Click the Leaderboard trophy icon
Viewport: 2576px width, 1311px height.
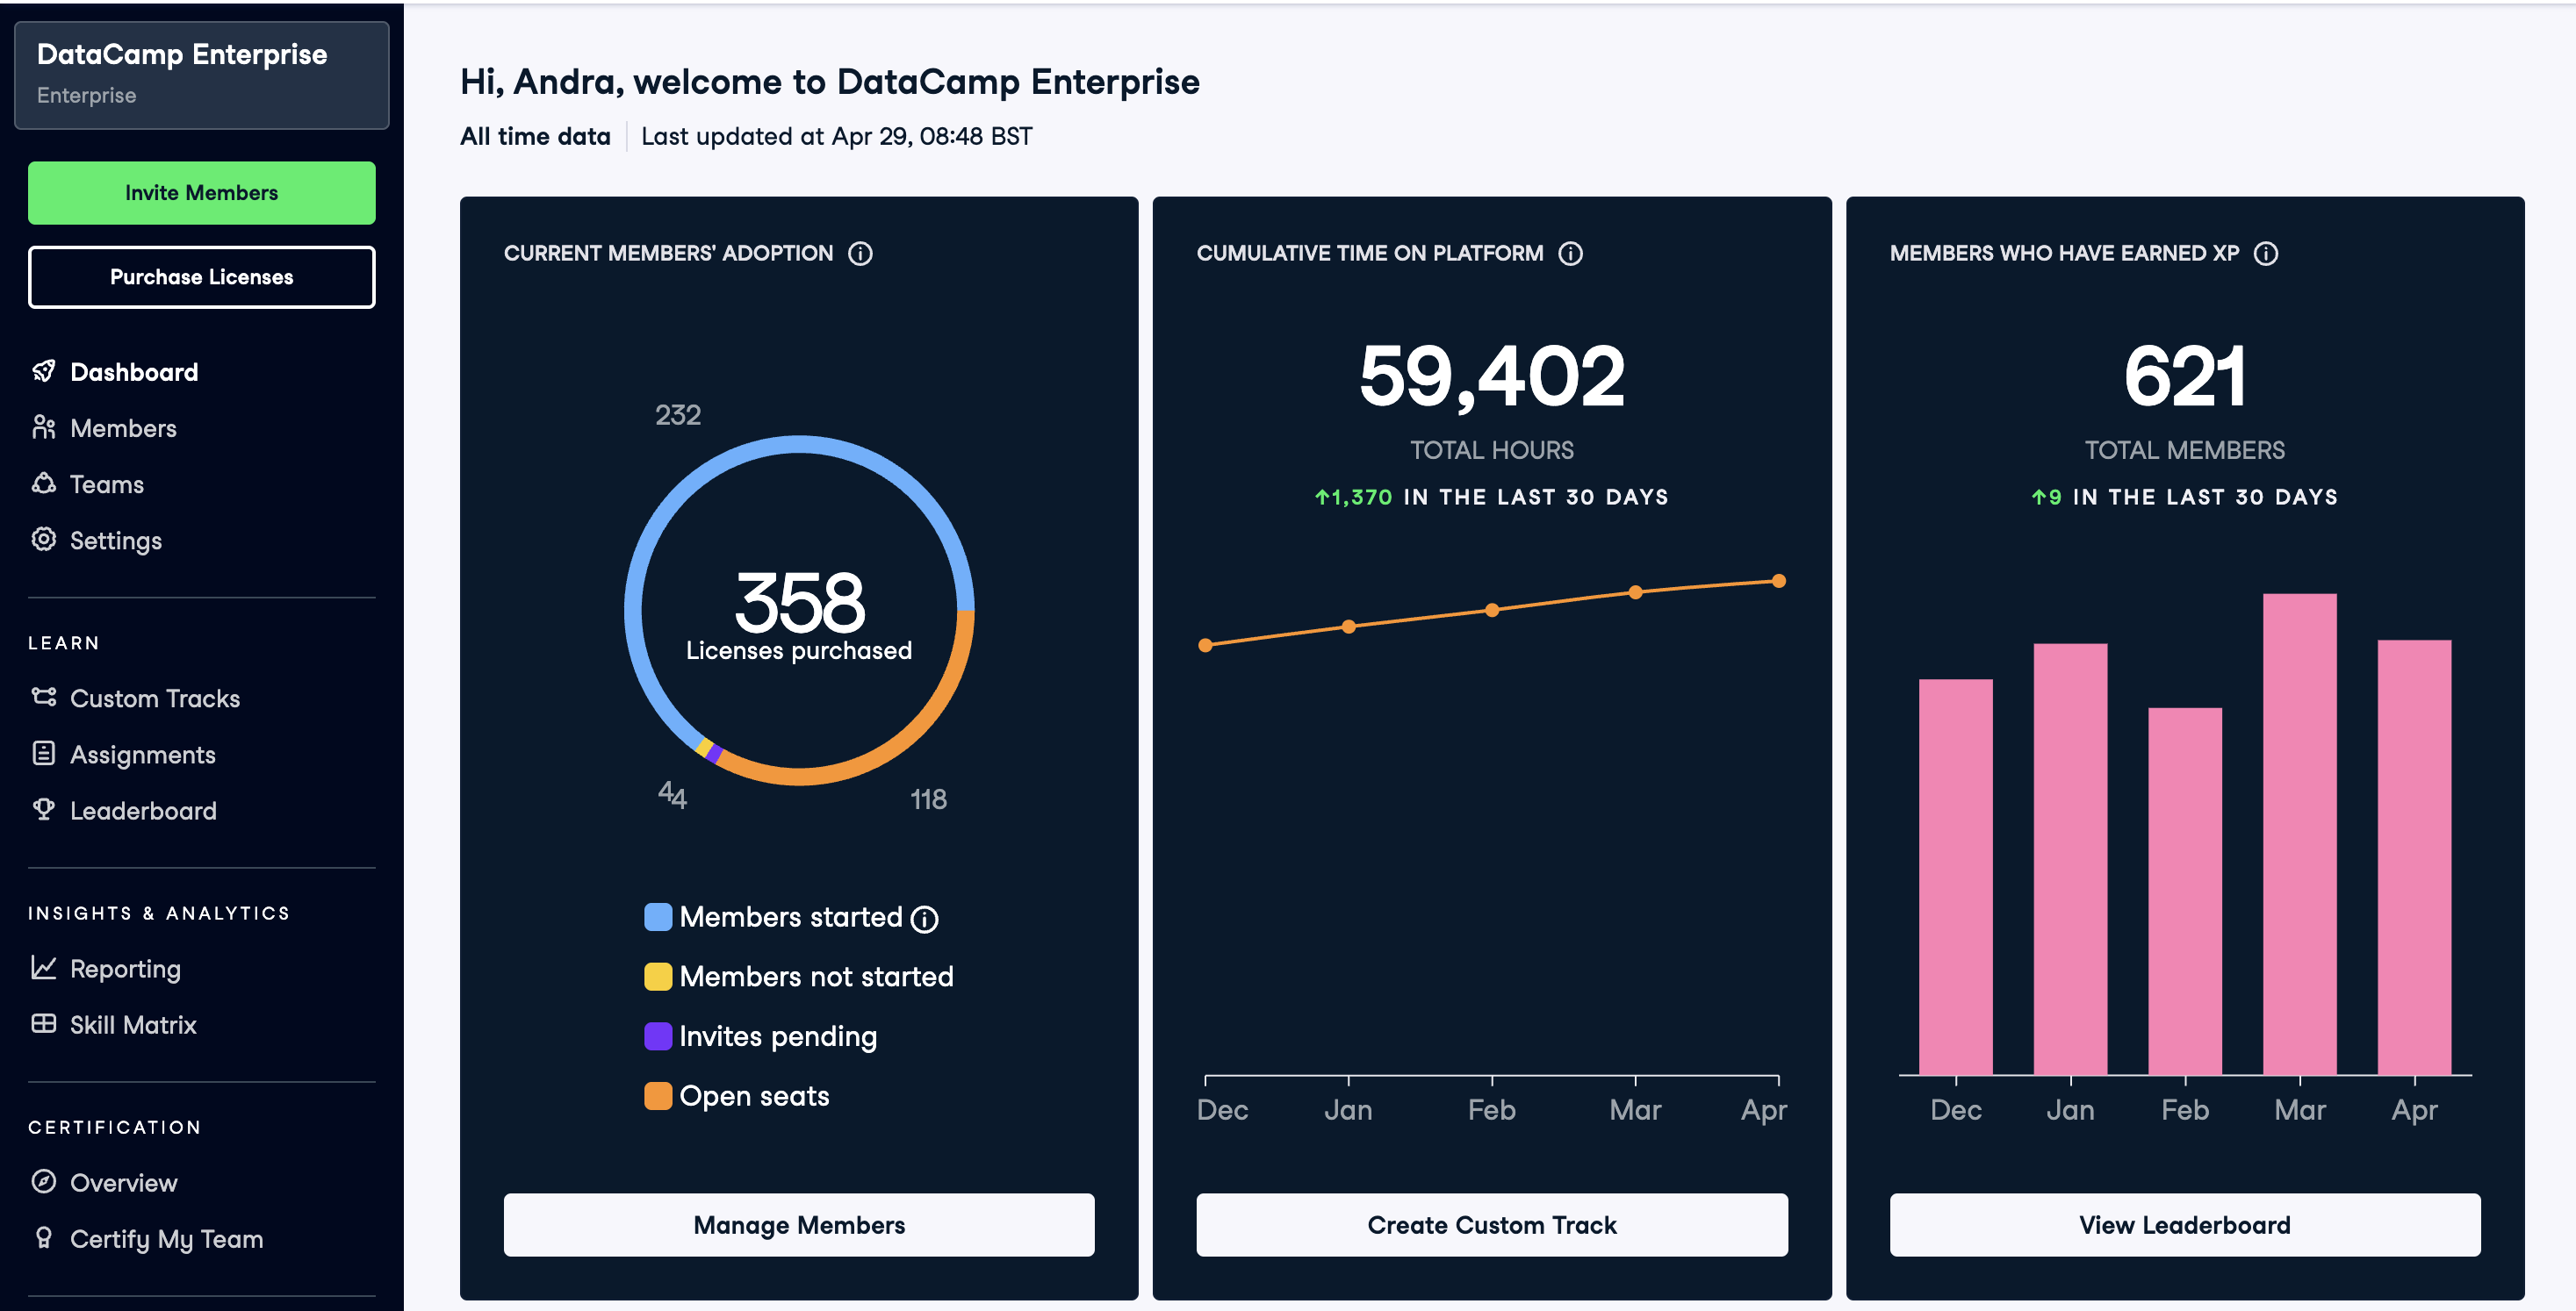pyautogui.click(x=43, y=809)
